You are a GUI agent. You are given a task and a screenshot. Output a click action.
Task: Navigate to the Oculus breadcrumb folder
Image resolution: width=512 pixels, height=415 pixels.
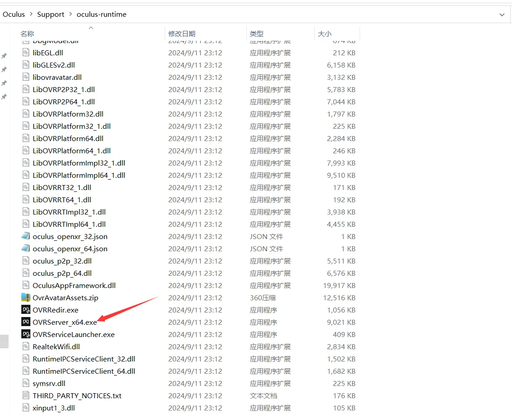click(14, 15)
